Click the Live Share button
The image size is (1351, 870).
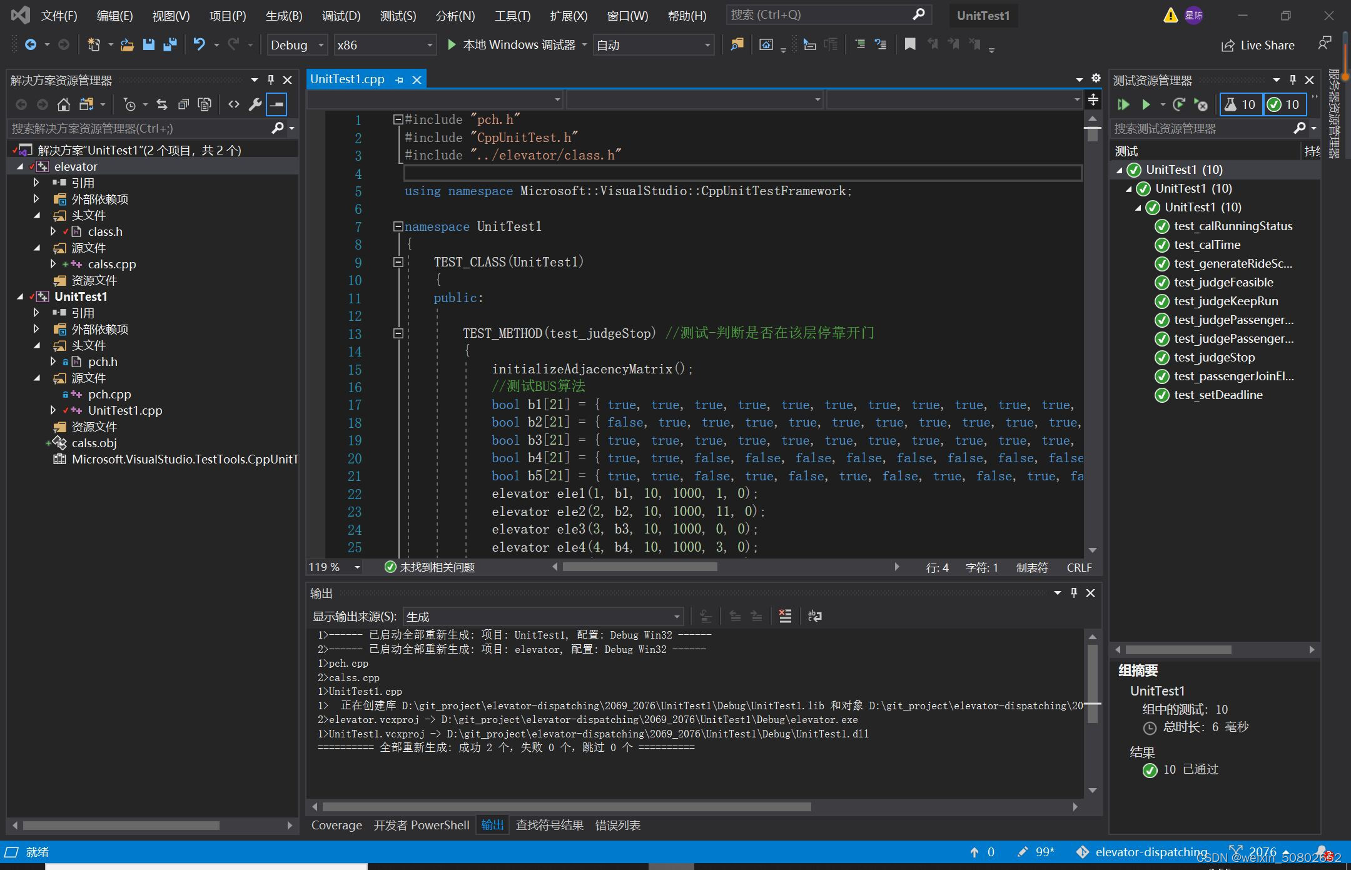tap(1258, 45)
